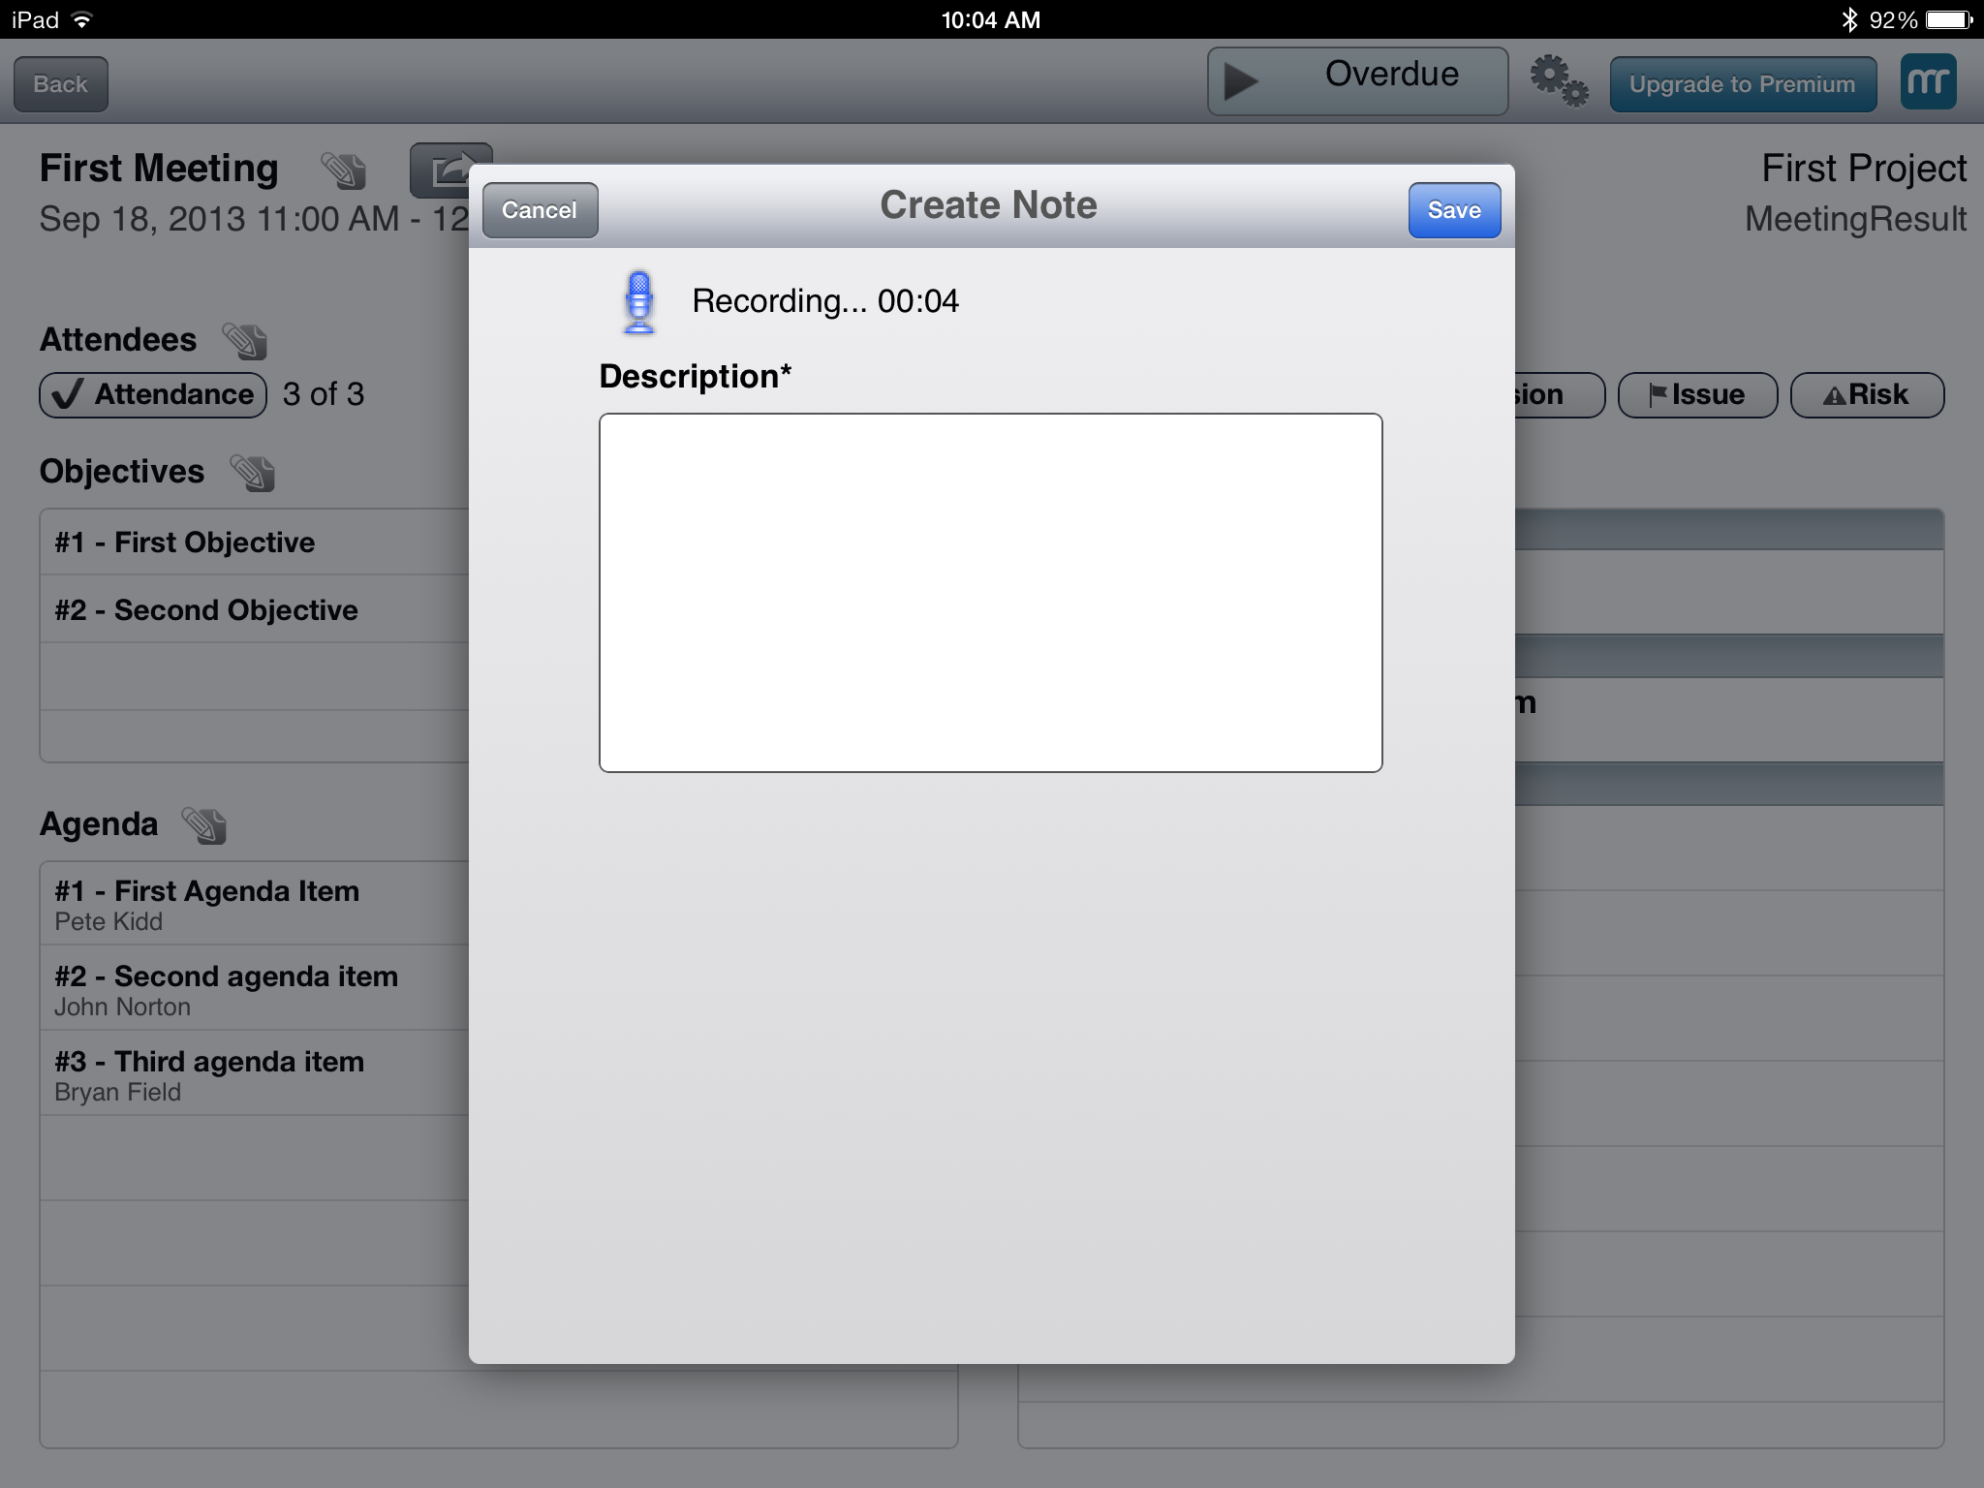1984x1488 pixels.
Task: Open the settings gears icon
Action: click(x=1558, y=82)
